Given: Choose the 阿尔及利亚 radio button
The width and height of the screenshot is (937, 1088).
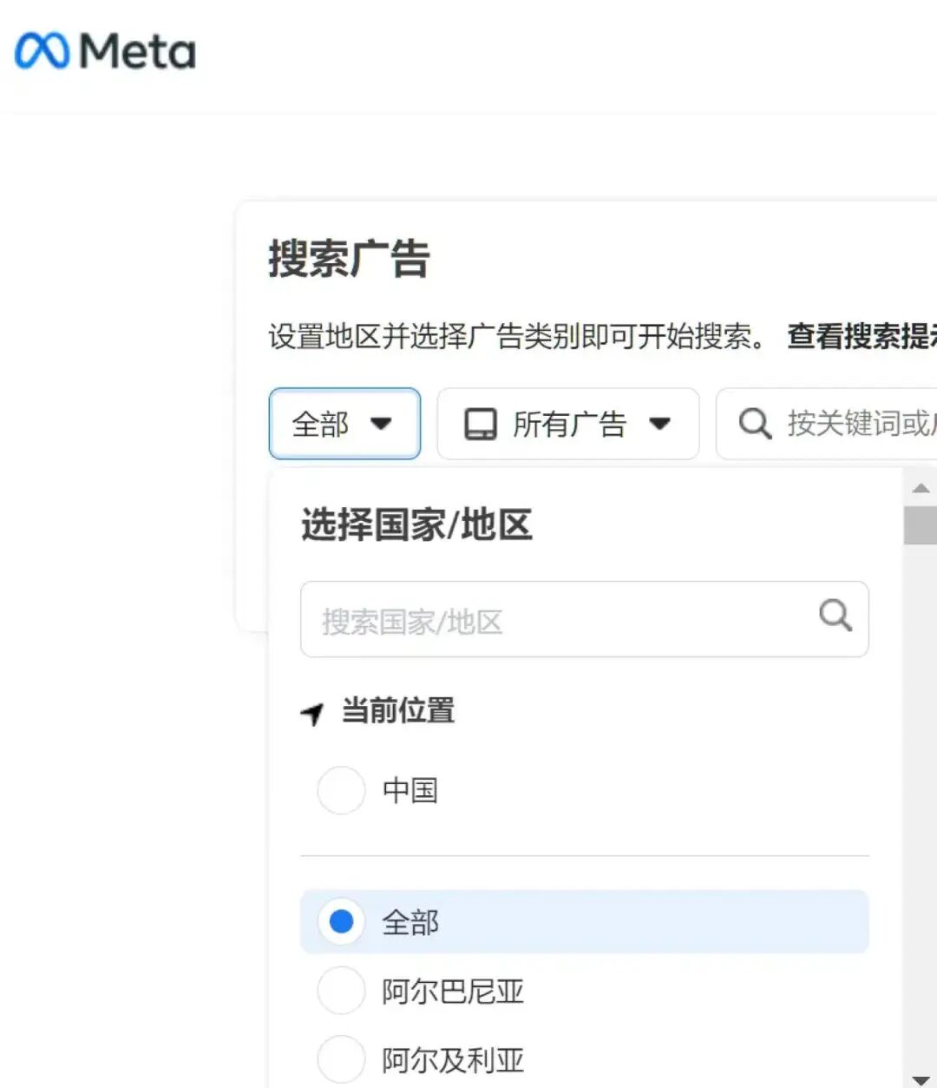Looking at the screenshot, I should click(341, 1059).
